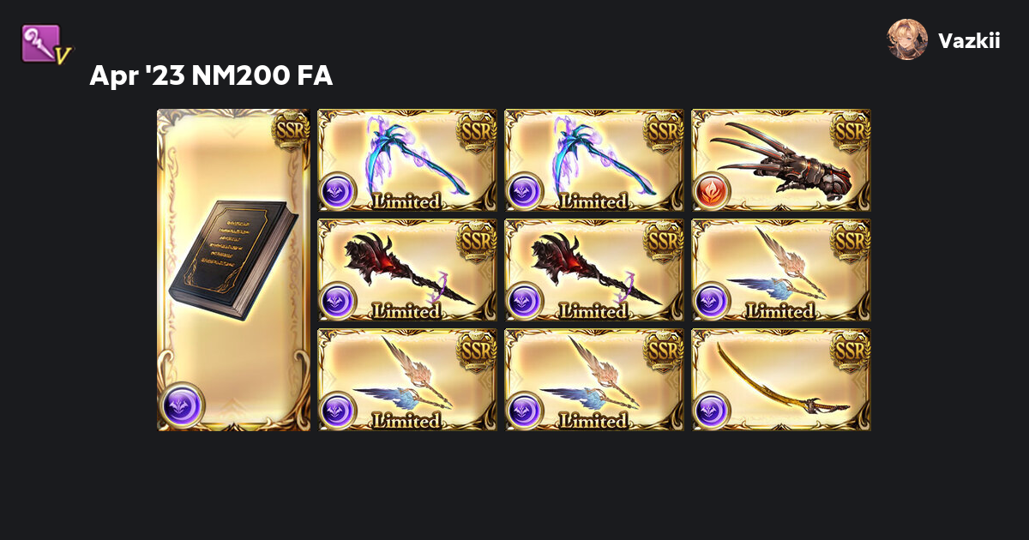This screenshot has height=540, width=1029.
Task: Open the feathered spear in the middle row
Action: click(x=781, y=270)
